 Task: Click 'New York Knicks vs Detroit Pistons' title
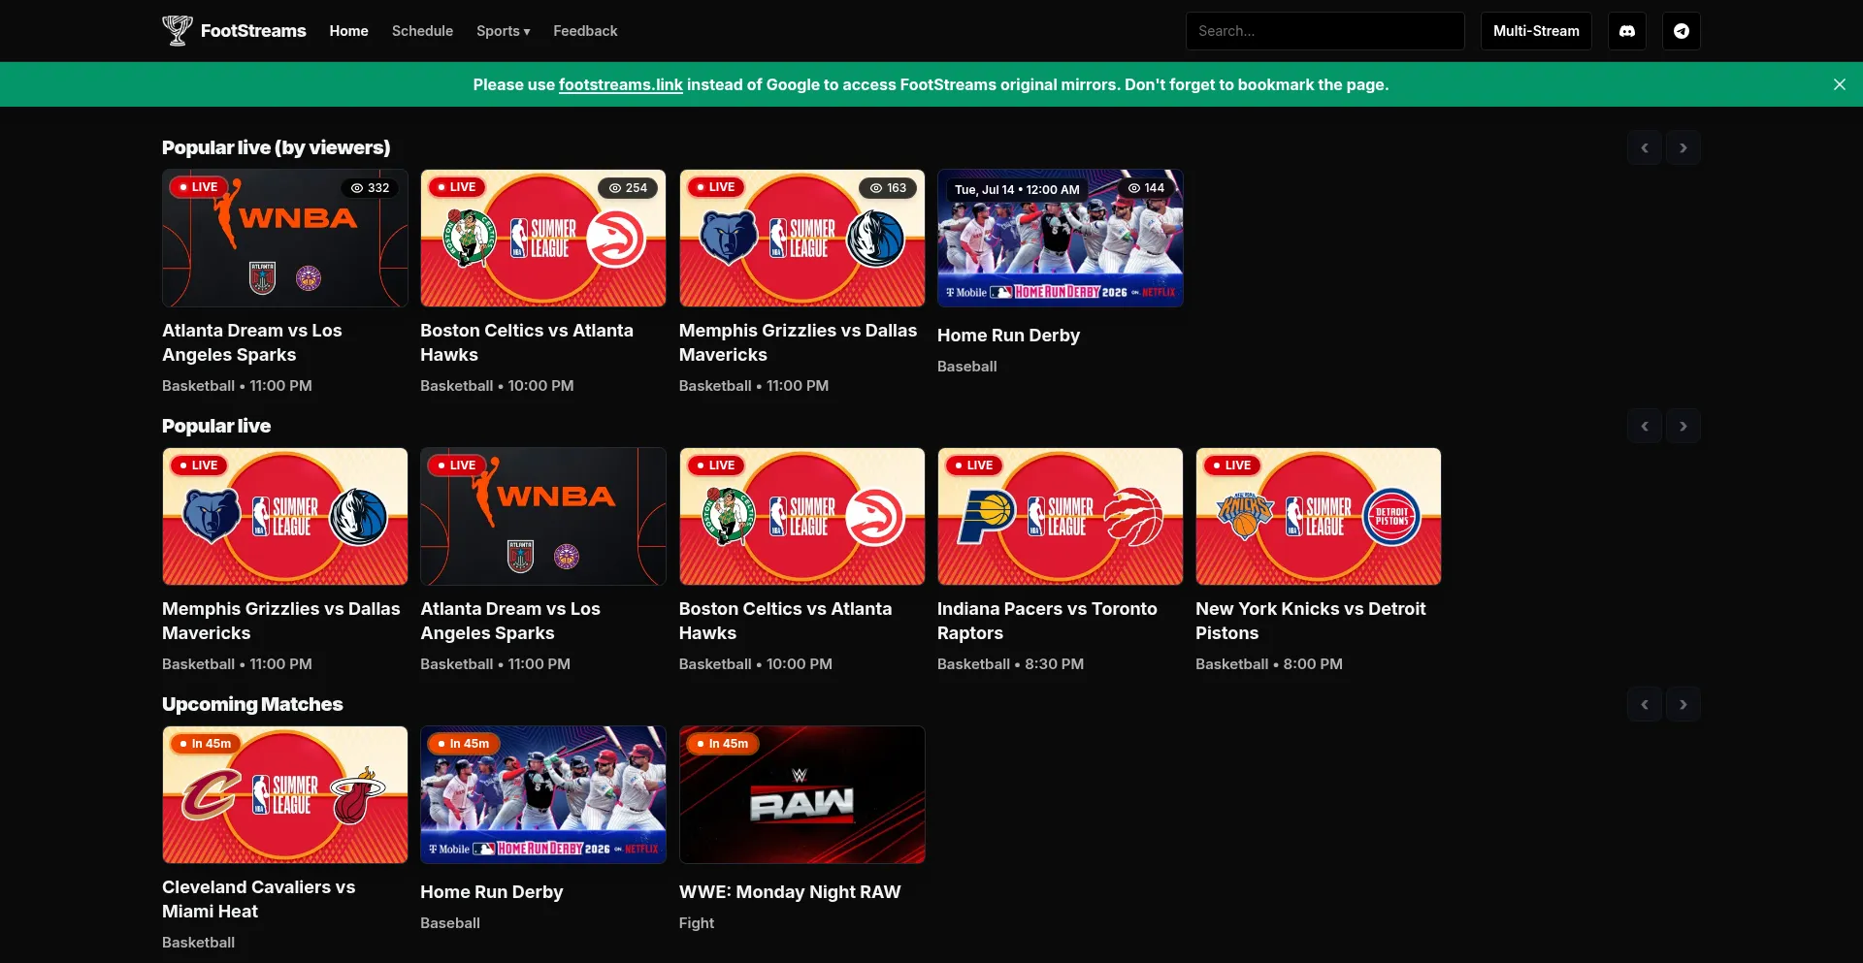(1311, 622)
